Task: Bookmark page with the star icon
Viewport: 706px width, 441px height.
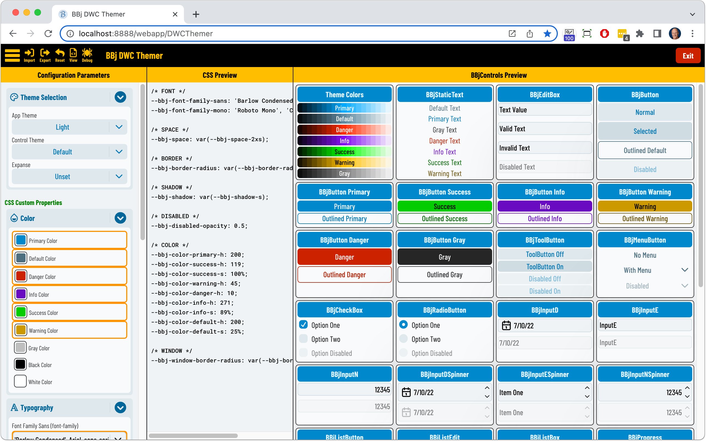Action: [547, 34]
